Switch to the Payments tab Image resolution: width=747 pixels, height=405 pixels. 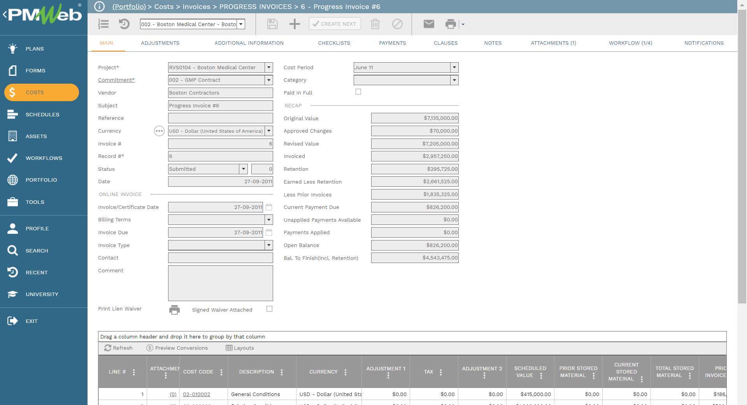[x=393, y=43]
